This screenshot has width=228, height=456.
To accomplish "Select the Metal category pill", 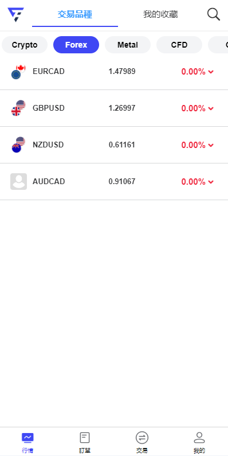I will point(128,45).
